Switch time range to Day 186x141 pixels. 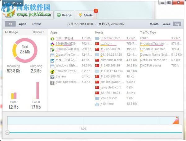pyautogui.click(x=177, y=24)
